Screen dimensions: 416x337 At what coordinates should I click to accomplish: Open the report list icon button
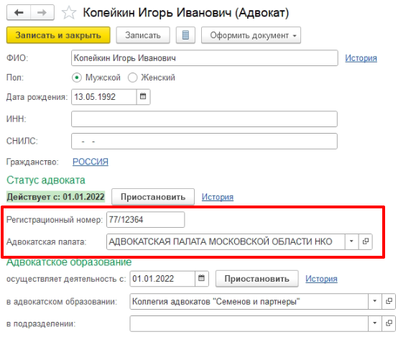point(185,35)
